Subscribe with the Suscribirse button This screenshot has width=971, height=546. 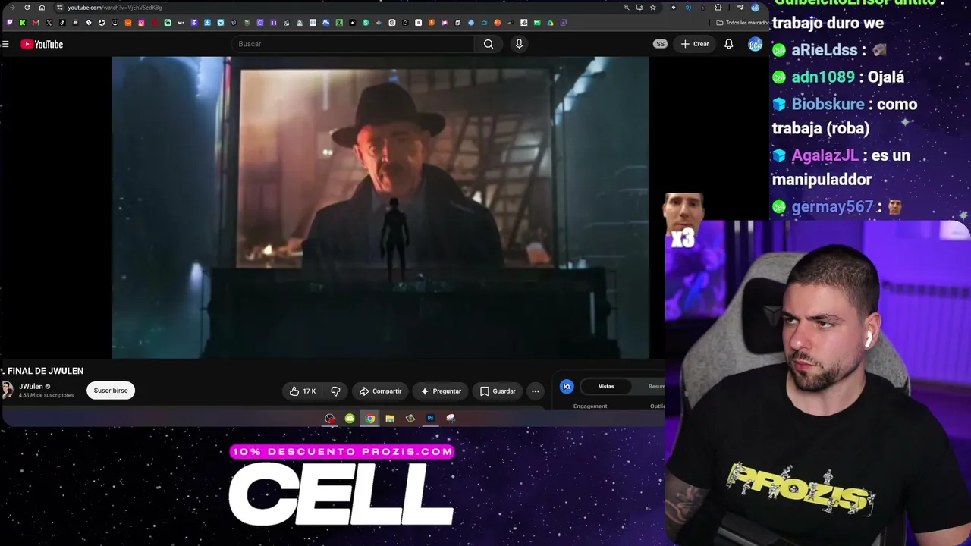(x=111, y=391)
